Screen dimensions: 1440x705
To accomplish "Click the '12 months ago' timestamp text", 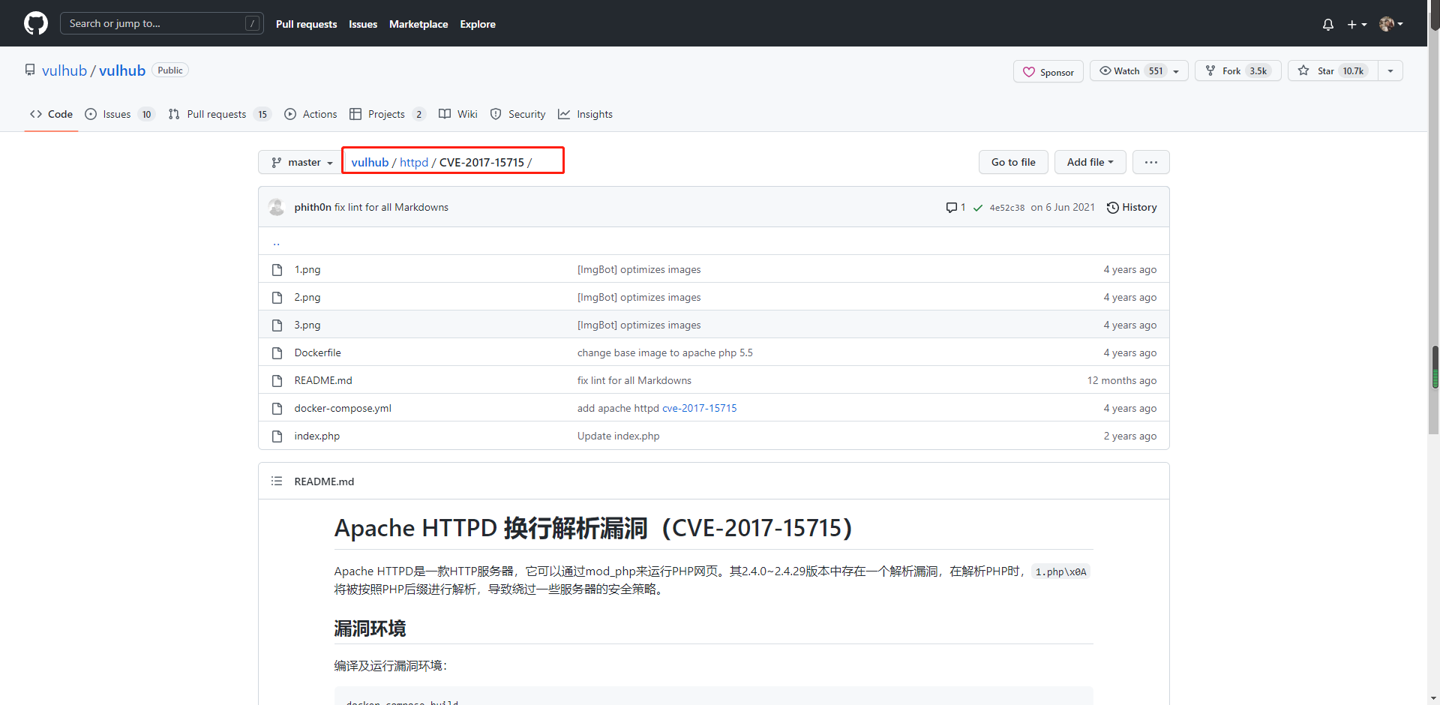I will [1122, 380].
